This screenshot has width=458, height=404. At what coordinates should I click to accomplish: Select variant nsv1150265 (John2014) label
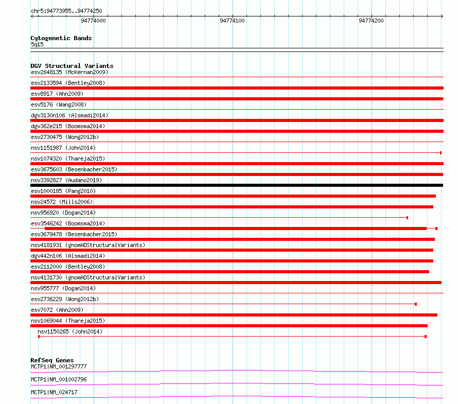tap(70, 331)
